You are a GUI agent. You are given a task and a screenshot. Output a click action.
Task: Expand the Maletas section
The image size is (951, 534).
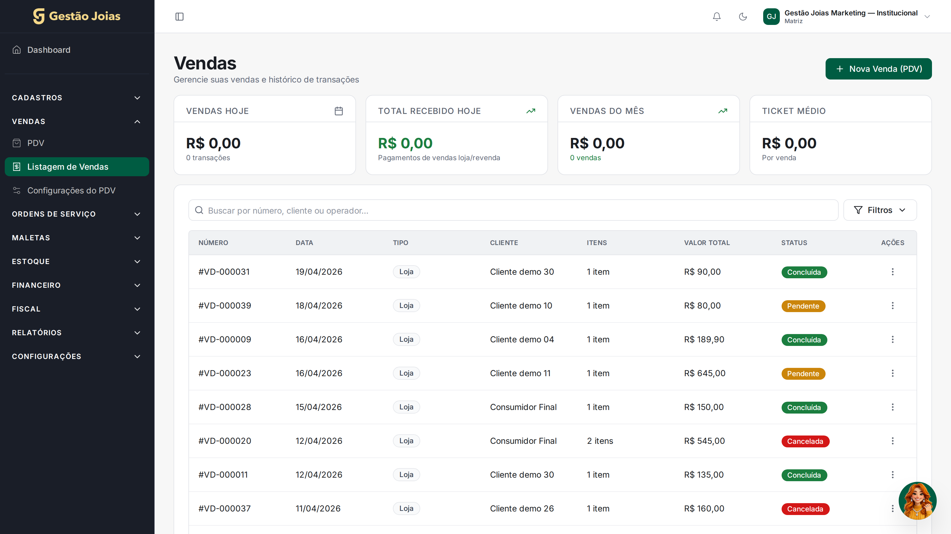tap(77, 238)
